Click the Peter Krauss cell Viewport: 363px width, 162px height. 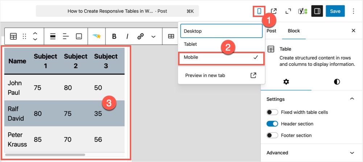(17, 139)
